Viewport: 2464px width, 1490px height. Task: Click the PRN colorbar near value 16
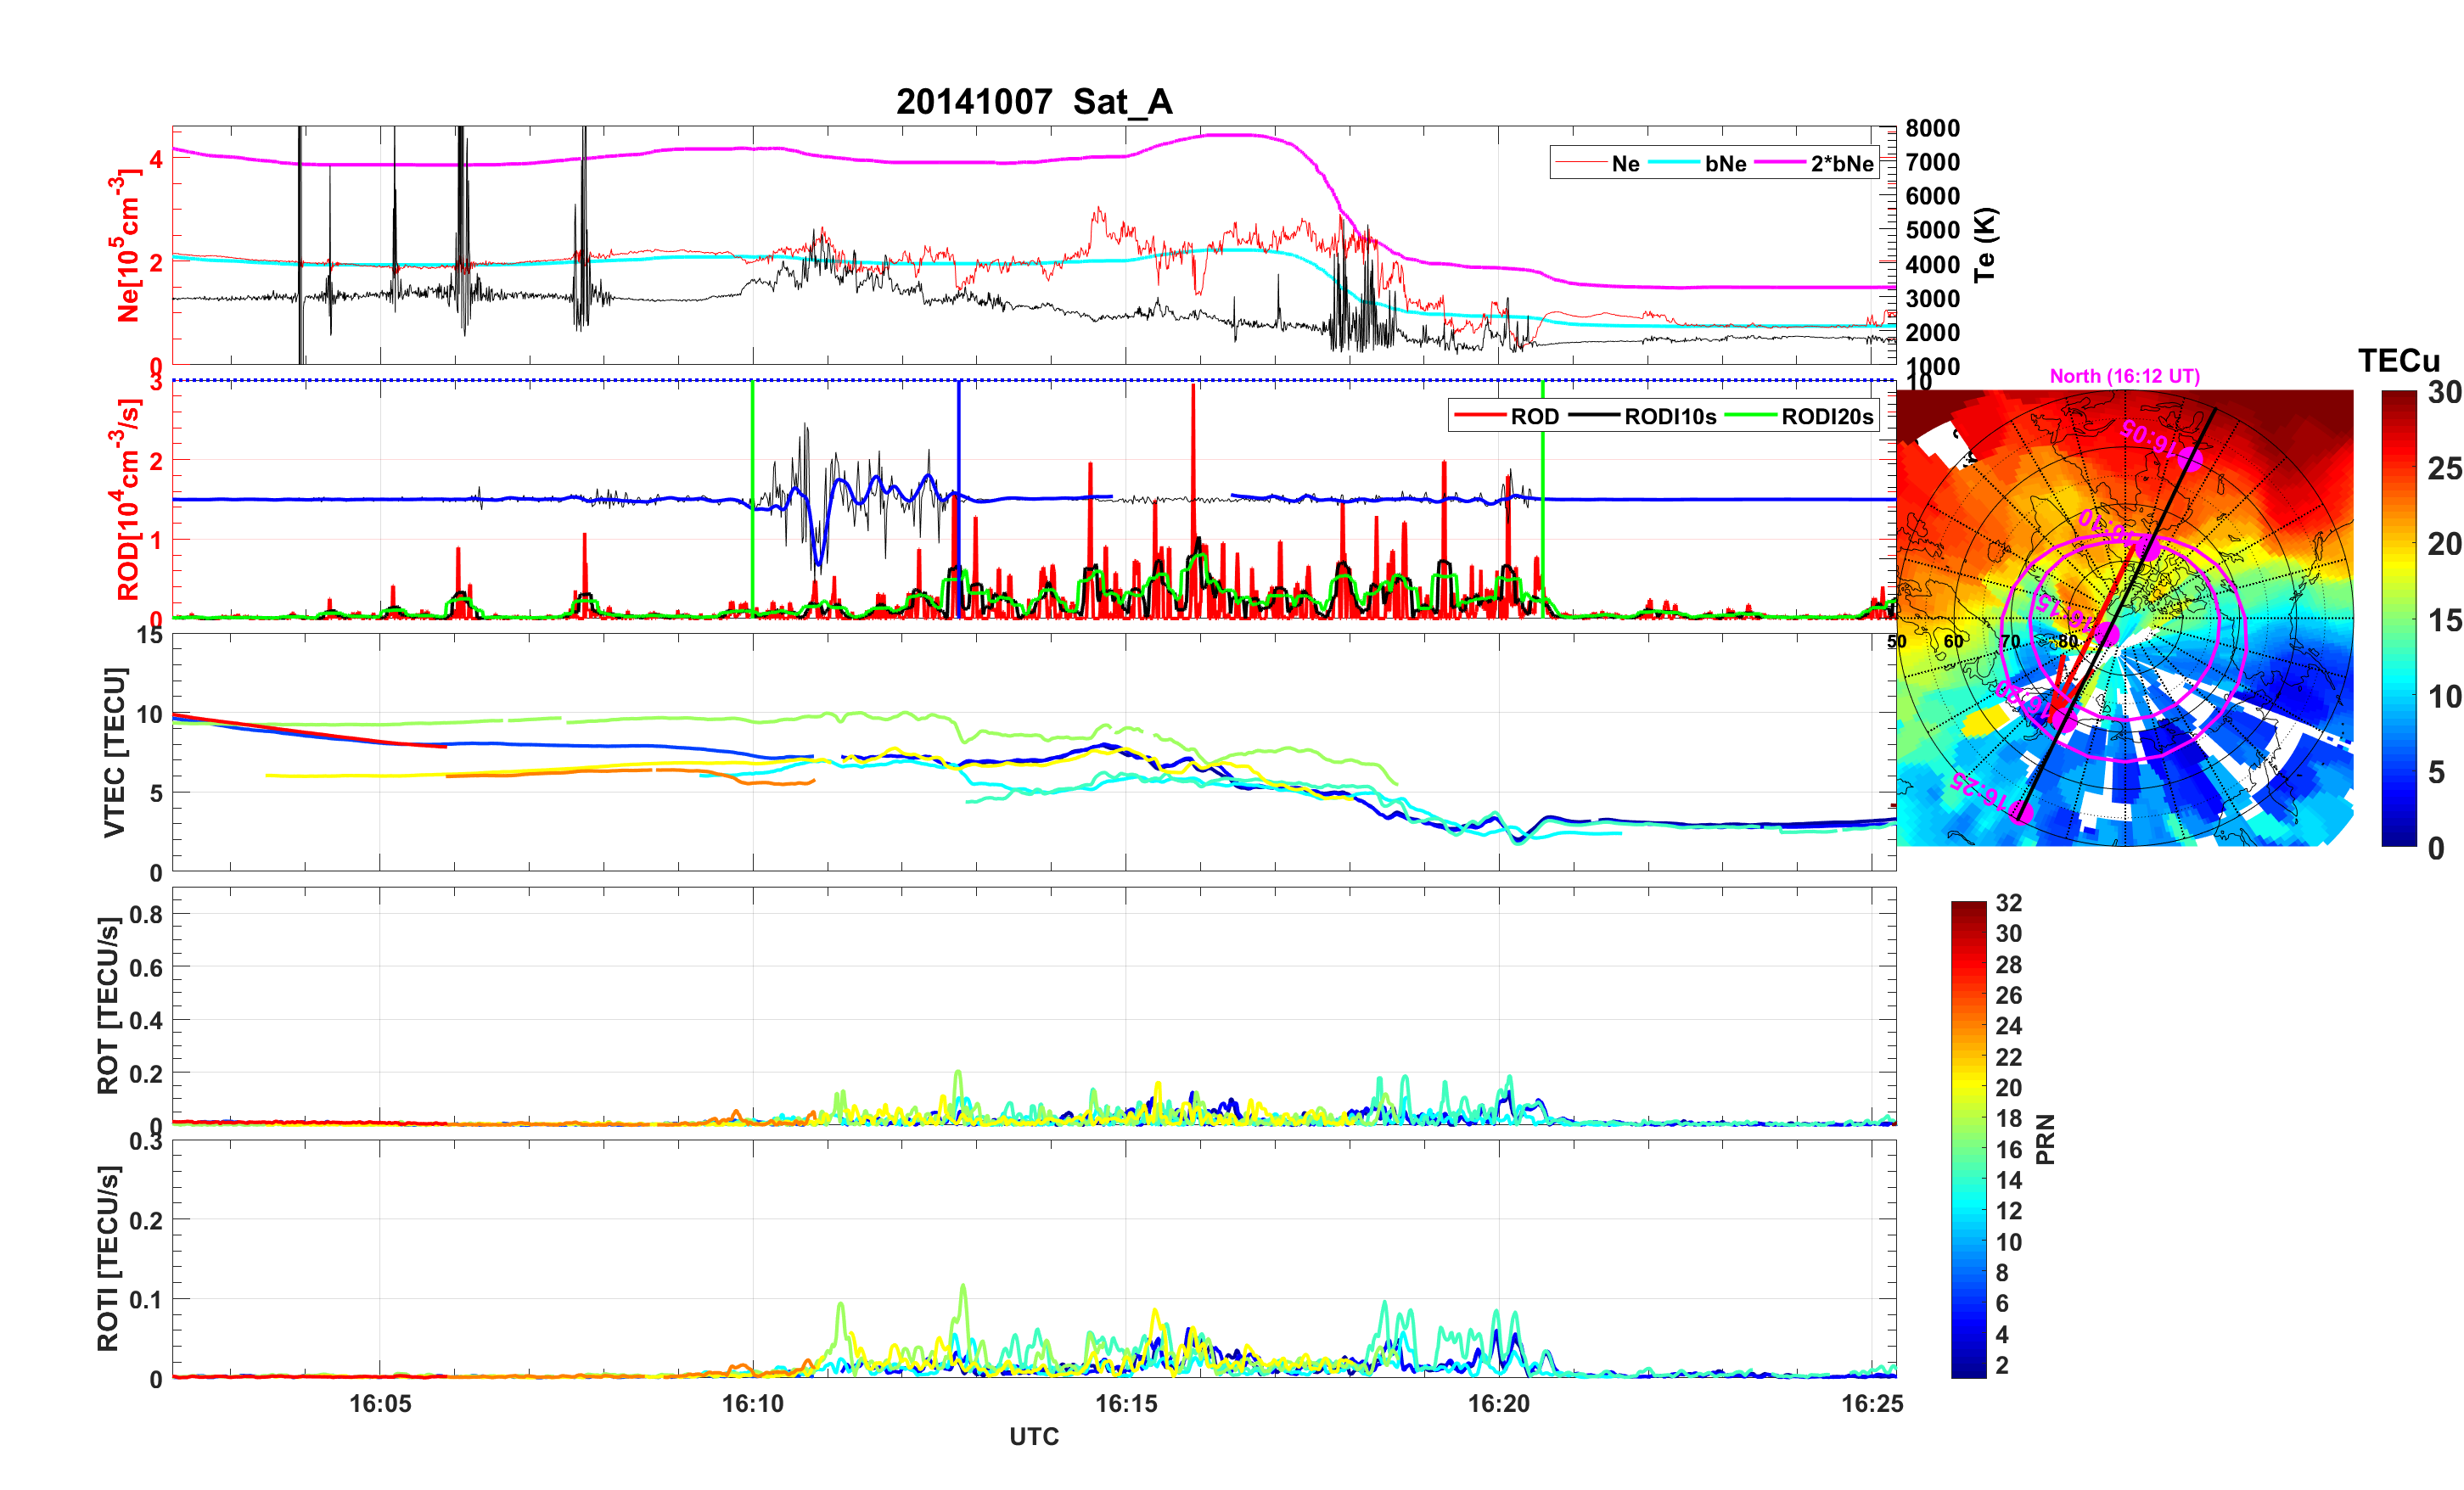point(1968,1149)
